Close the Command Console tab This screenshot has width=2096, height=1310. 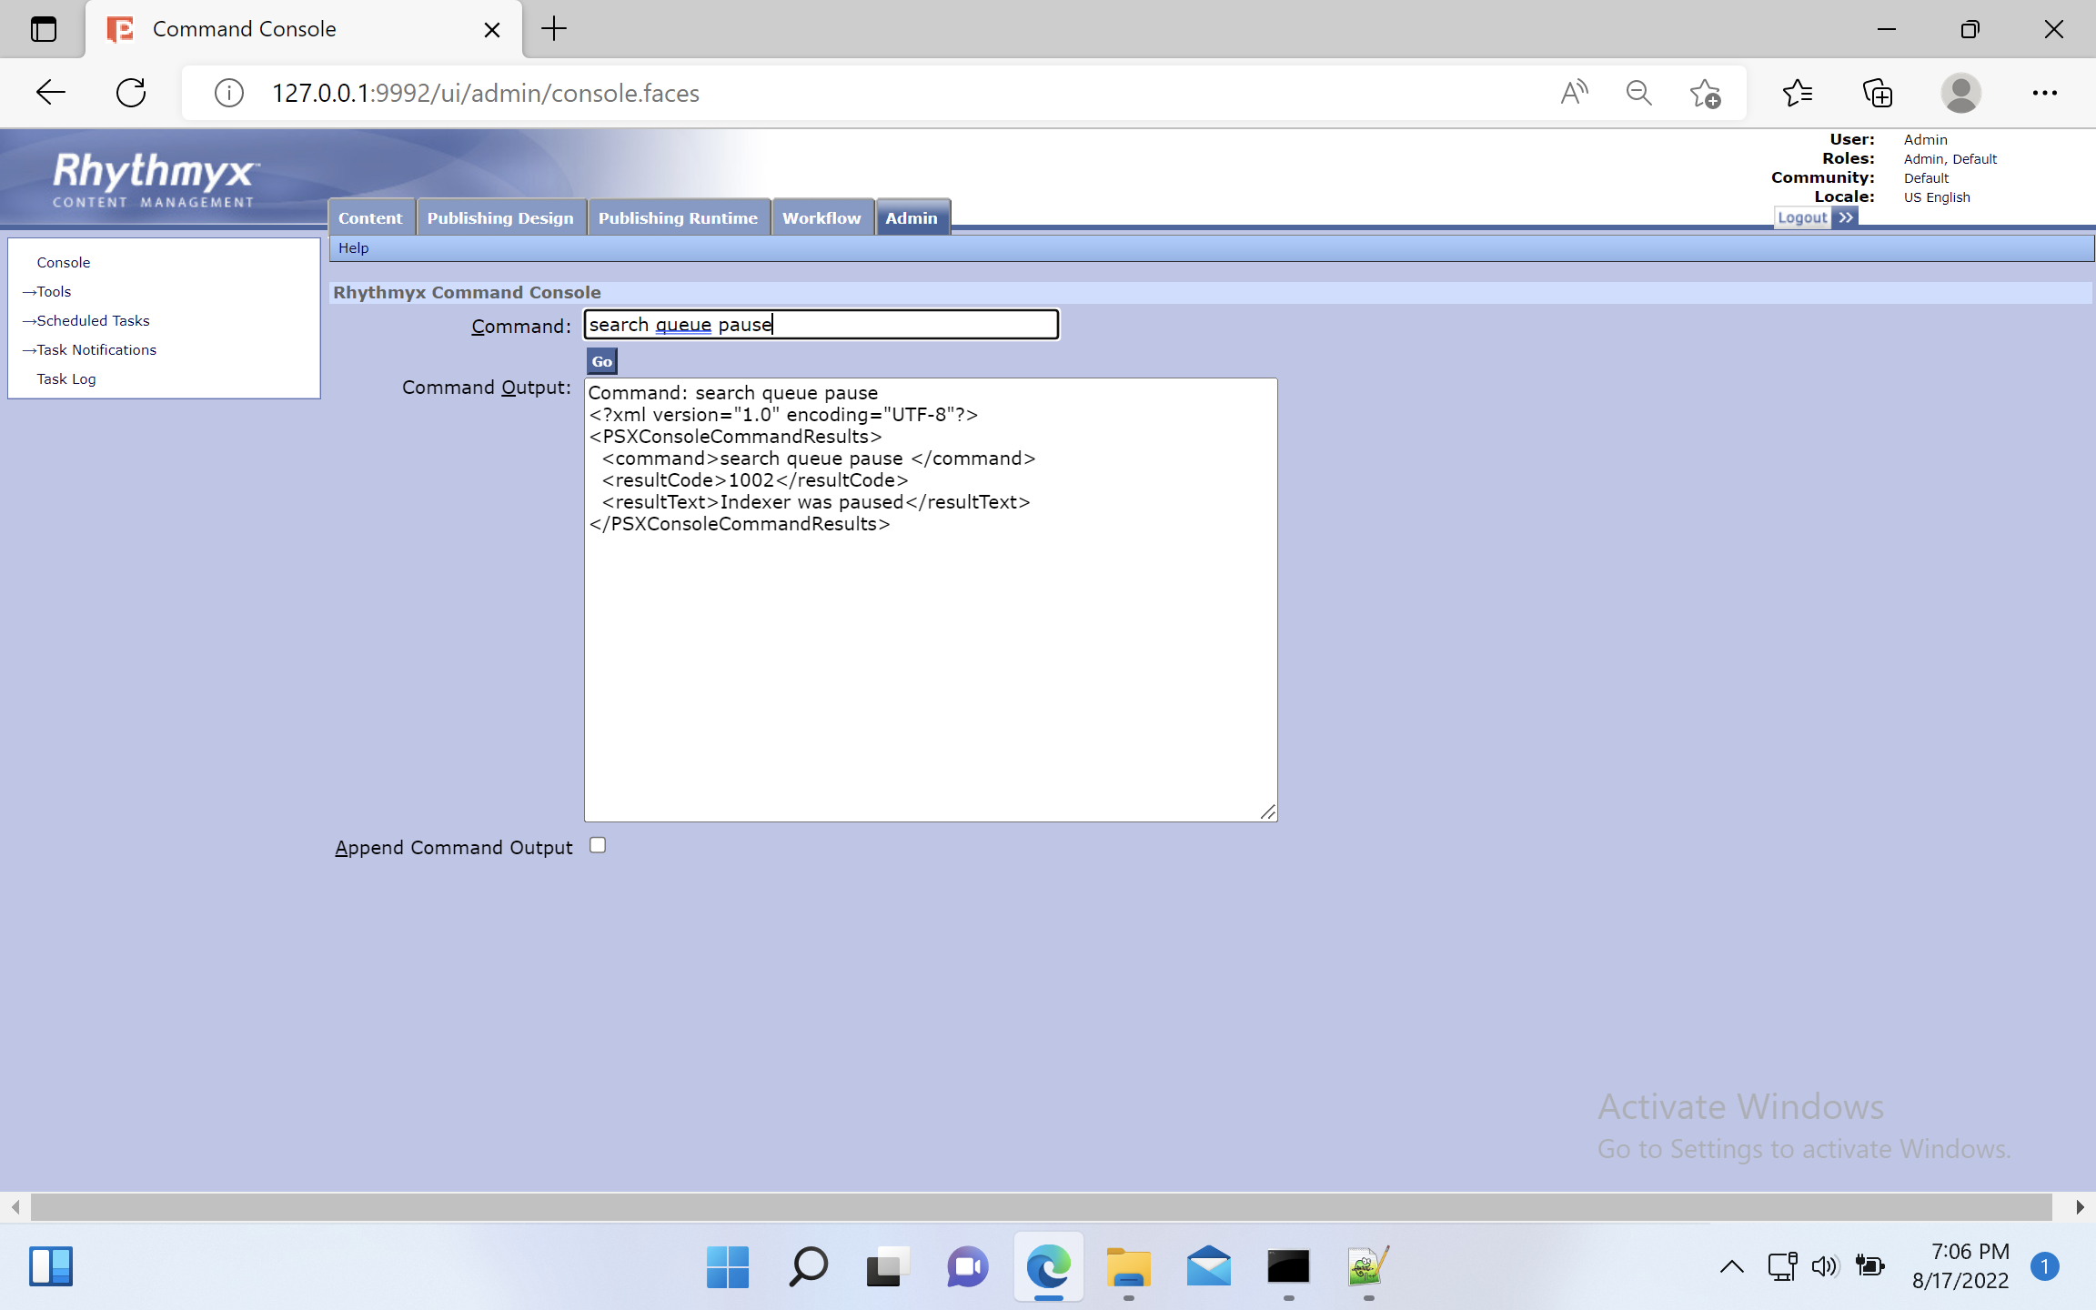pyautogui.click(x=492, y=30)
